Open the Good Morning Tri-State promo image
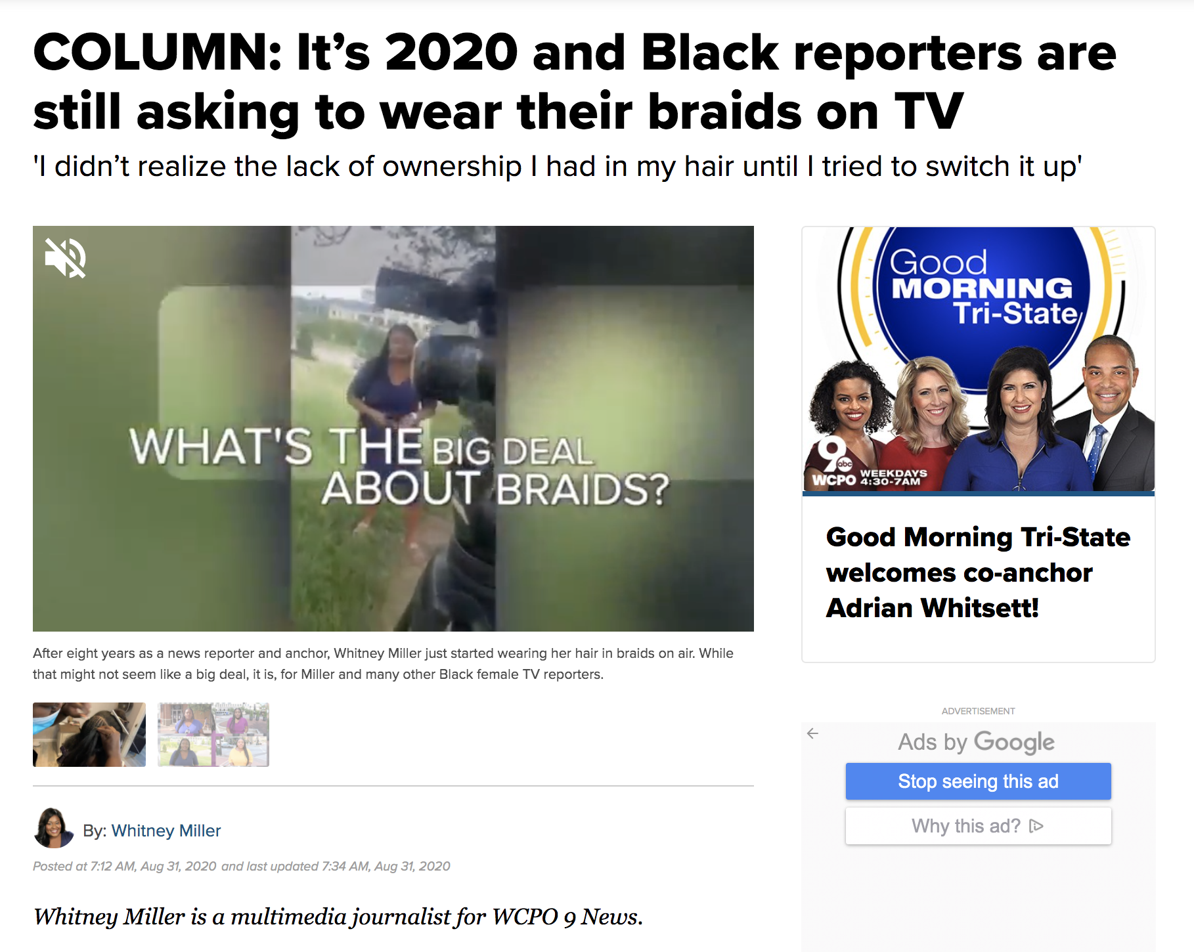This screenshot has width=1194, height=952. (x=978, y=359)
